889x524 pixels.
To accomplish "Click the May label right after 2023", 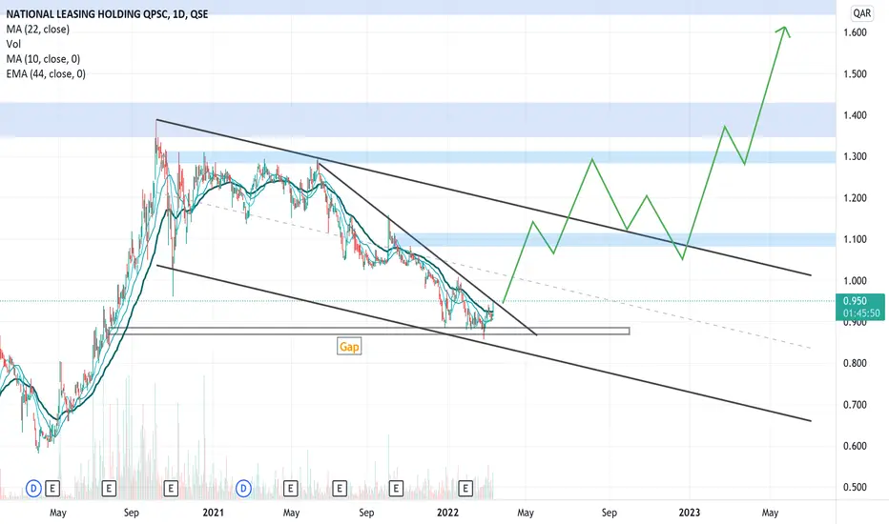I will [x=770, y=513].
